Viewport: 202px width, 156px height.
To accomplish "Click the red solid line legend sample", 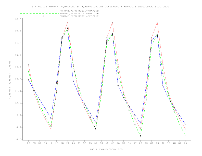I will click(40, 11).
